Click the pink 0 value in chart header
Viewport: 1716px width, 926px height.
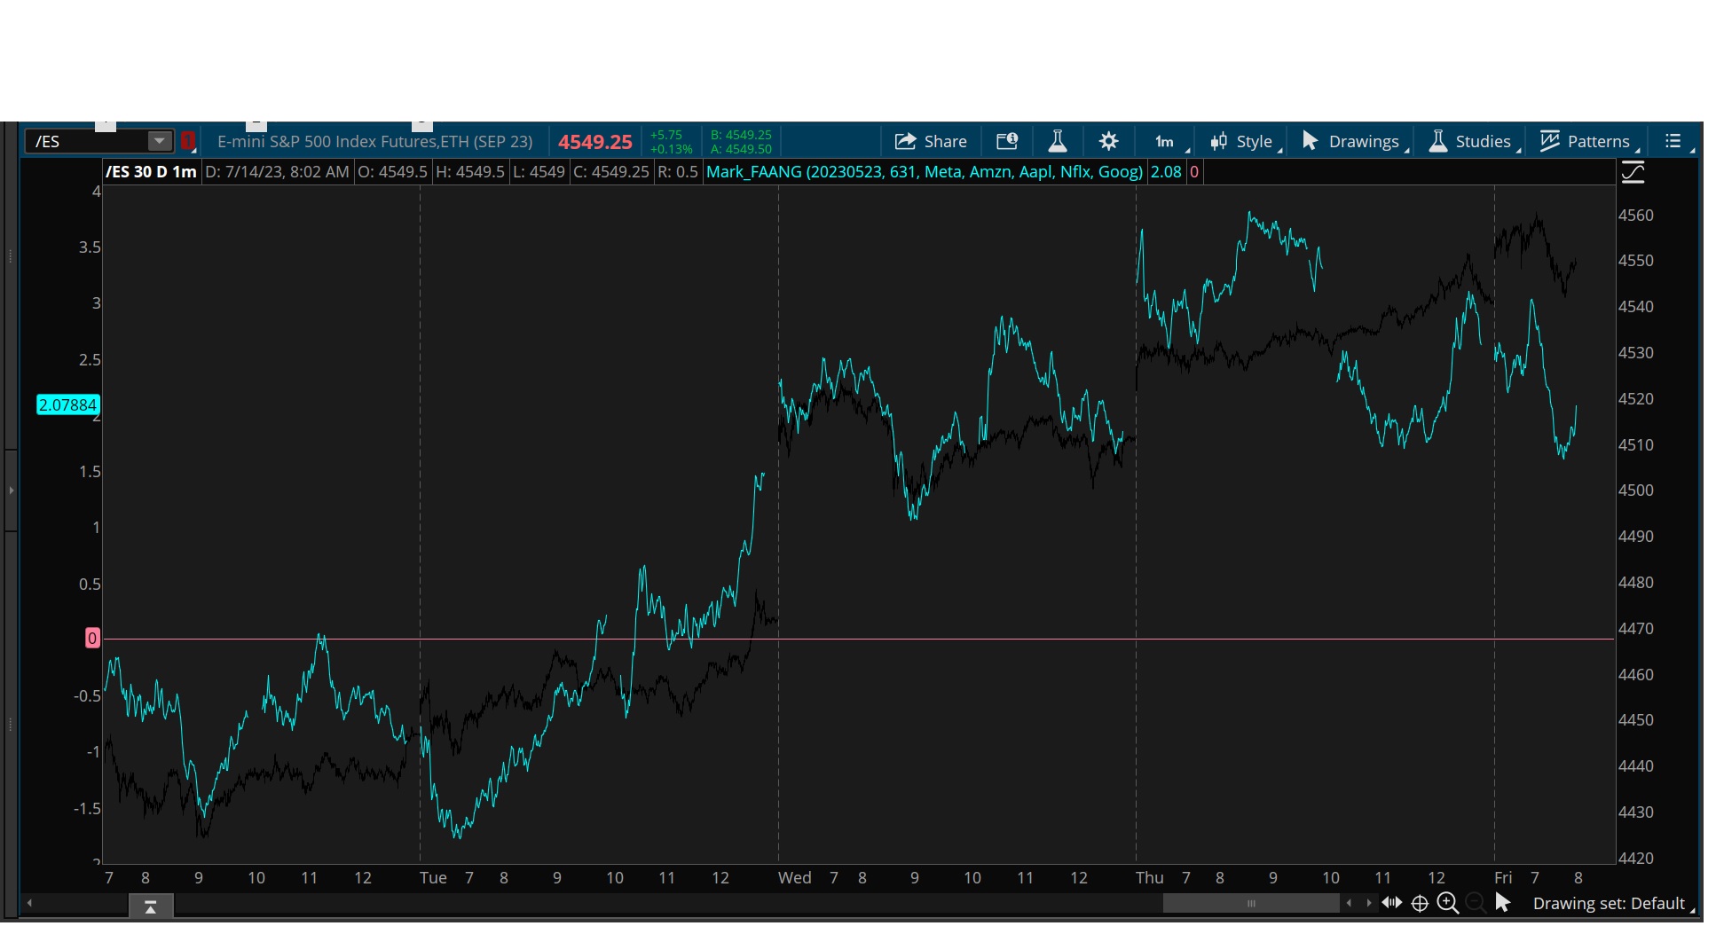pos(1194,172)
